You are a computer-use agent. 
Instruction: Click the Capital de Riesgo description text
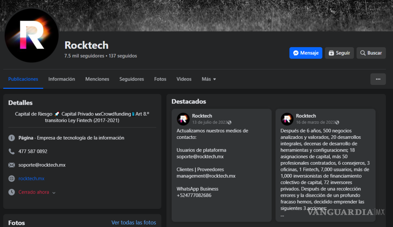[82, 117]
